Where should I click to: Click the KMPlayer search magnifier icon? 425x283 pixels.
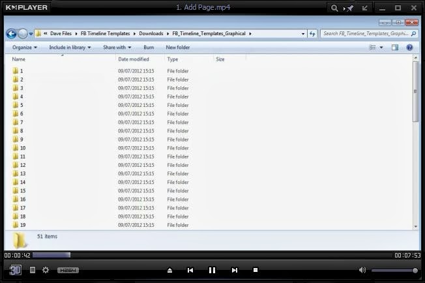tap(334, 8)
